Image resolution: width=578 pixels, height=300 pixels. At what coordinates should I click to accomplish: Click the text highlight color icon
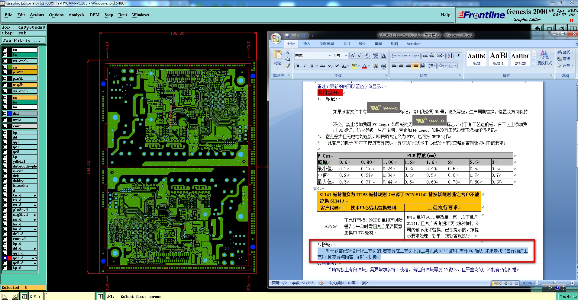click(x=354, y=66)
